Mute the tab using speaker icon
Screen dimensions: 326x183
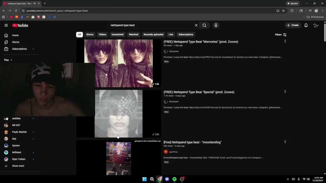pyautogui.click(x=35, y=4)
